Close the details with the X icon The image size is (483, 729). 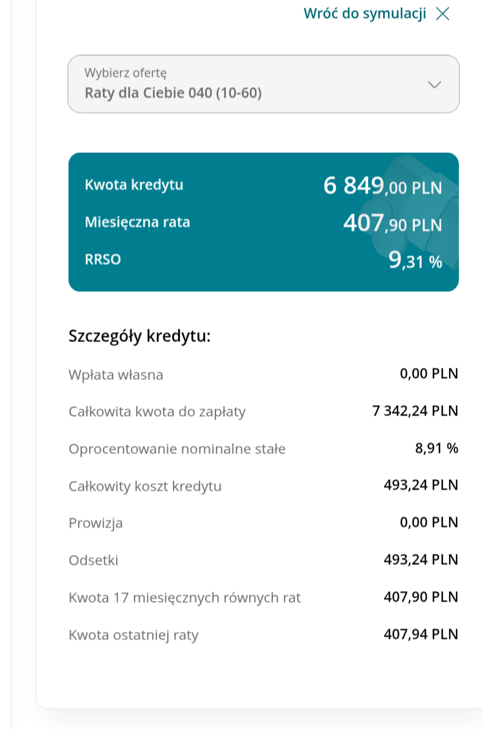442,14
